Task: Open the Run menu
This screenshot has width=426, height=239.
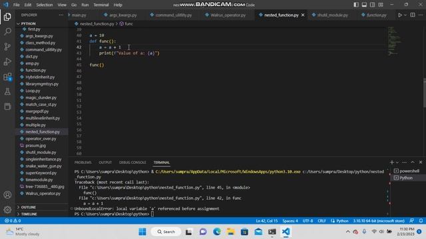Action: tap(85, 5)
